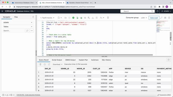Image resolution: width=173 pixels, height=97 pixels.
Task: Reload the browser page
Action: coord(10,7)
